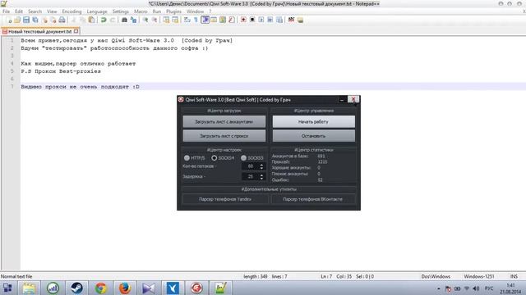Viewport: 526px width, 295px height.
Task: Toggle Show All Characters paragraph icon
Action: click(196, 20)
